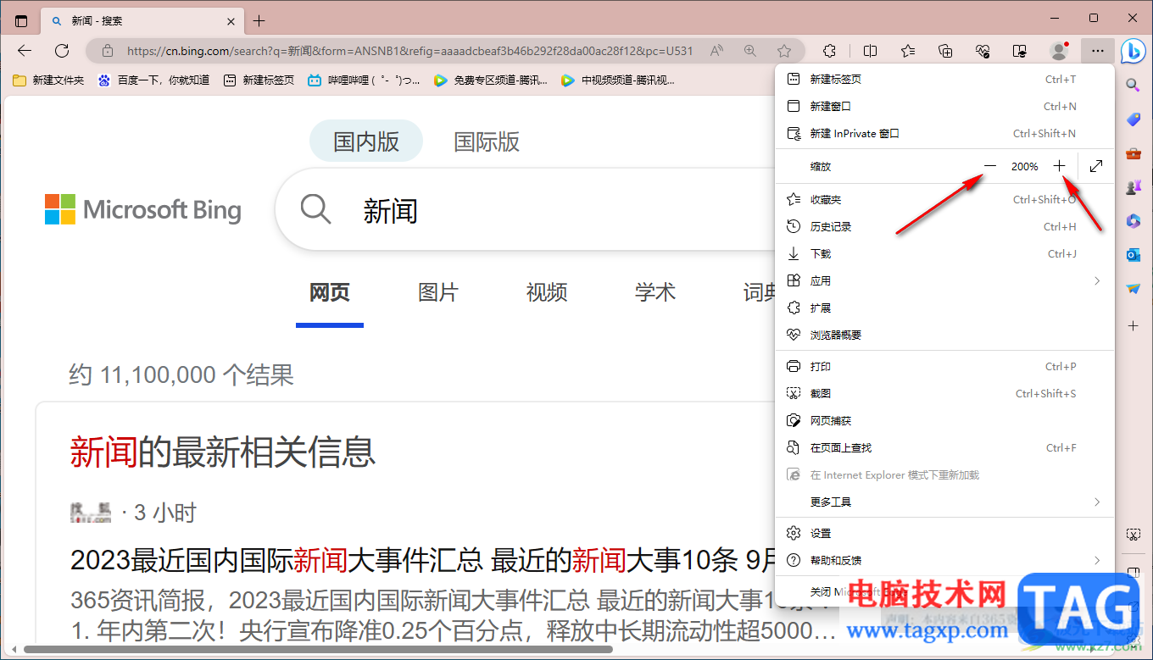View site information lock icon
Viewport: 1153px width, 660px height.
click(x=107, y=51)
